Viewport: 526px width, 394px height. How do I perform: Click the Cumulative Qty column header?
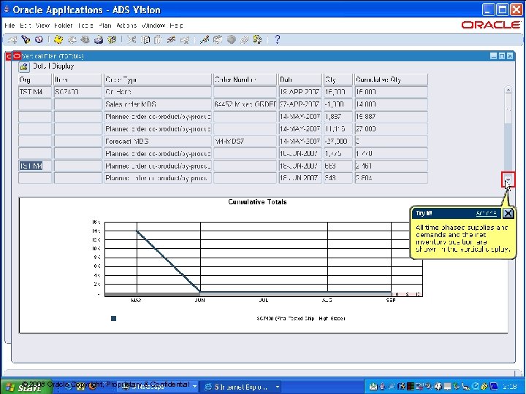pos(391,80)
